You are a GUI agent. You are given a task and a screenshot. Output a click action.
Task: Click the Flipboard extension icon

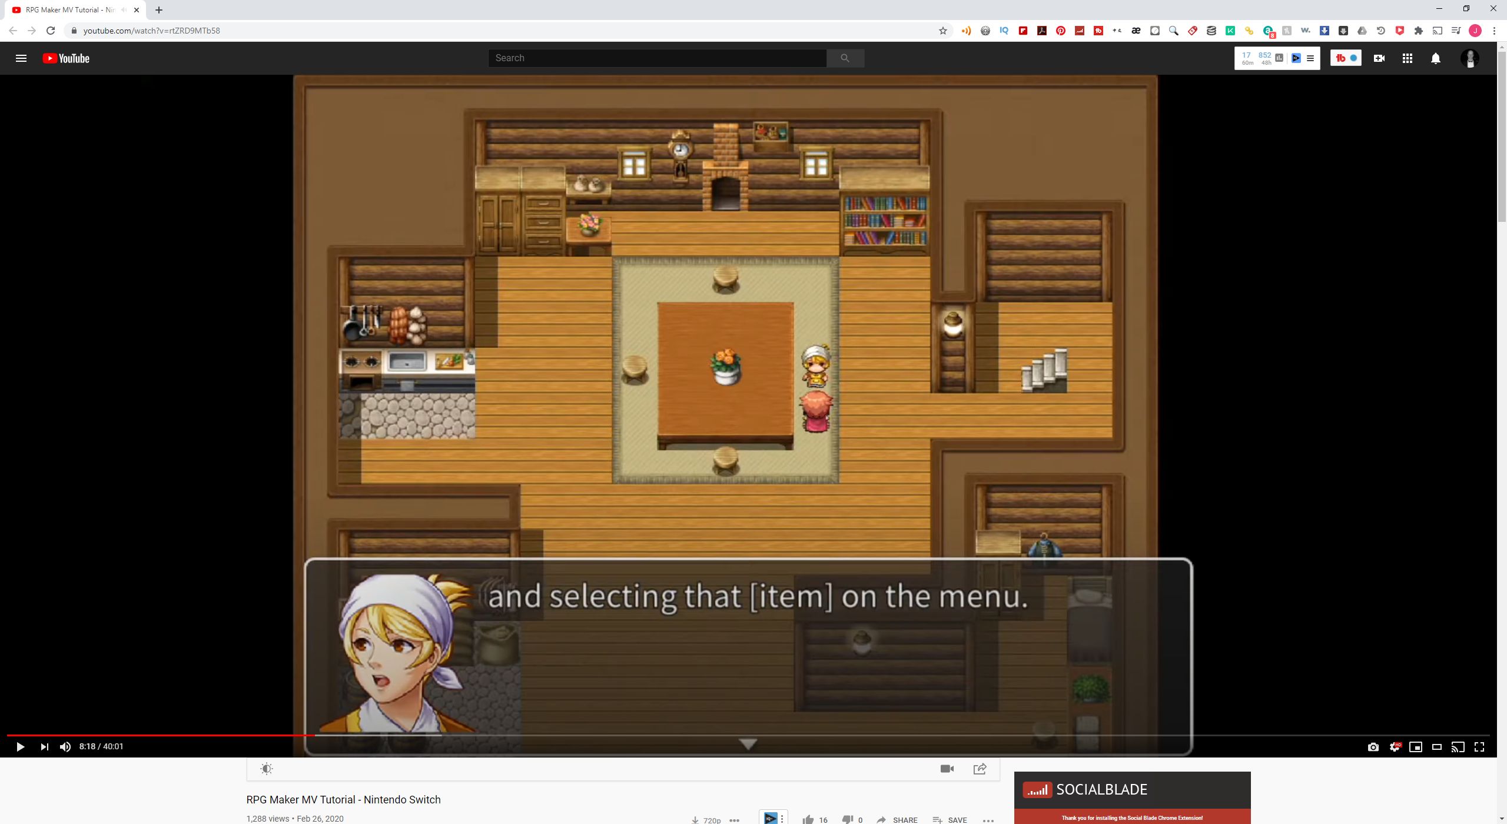(x=1023, y=31)
